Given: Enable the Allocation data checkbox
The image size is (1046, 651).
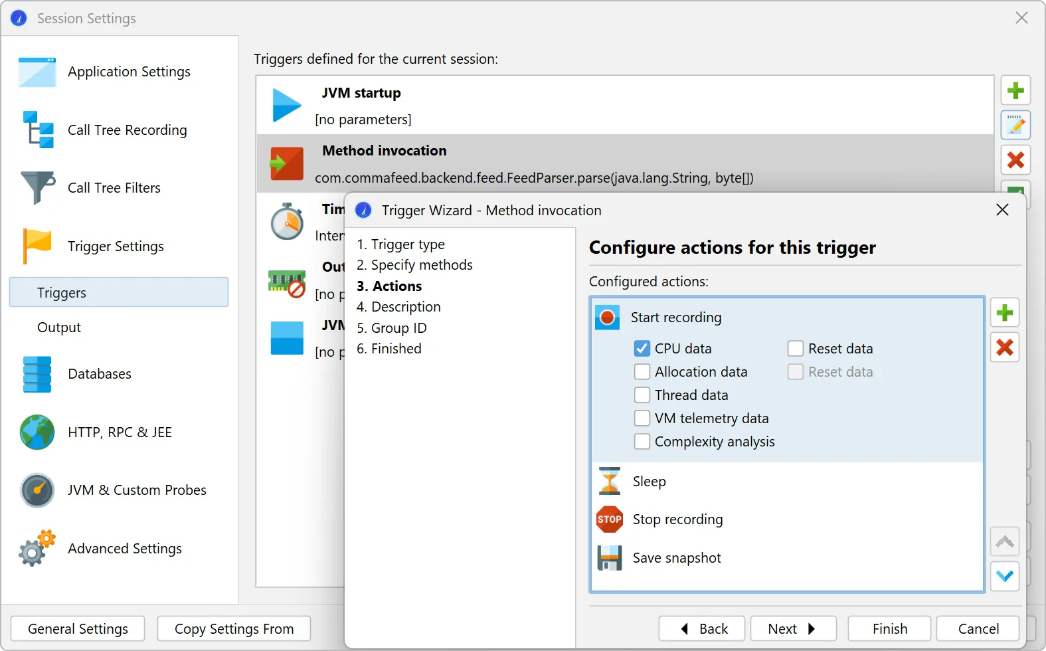Looking at the screenshot, I should [x=642, y=372].
